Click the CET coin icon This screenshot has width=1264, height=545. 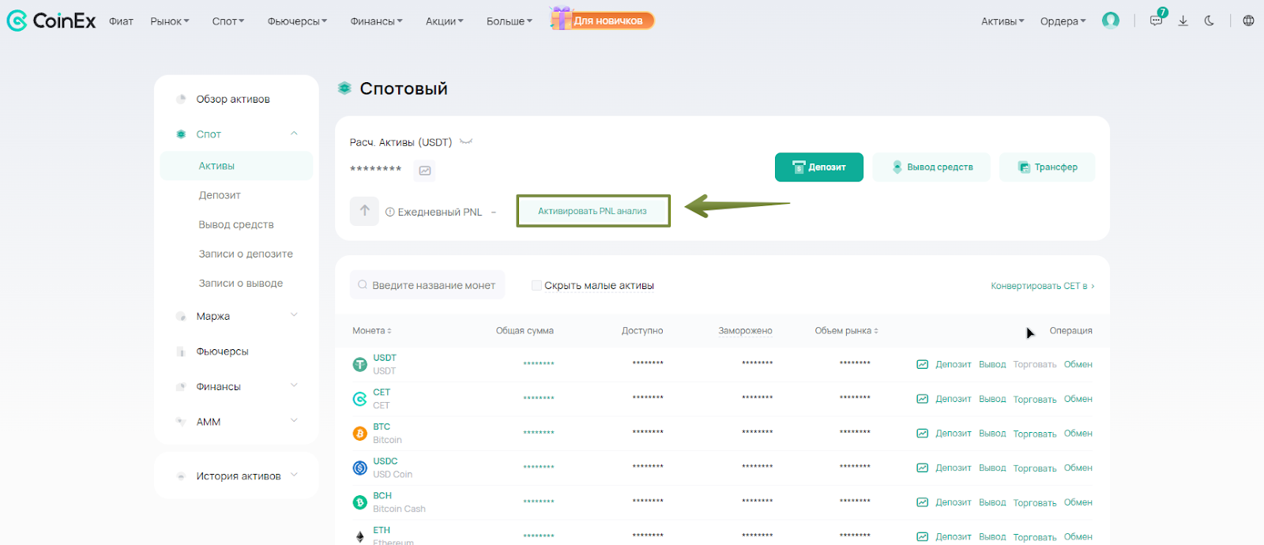[360, 399]
